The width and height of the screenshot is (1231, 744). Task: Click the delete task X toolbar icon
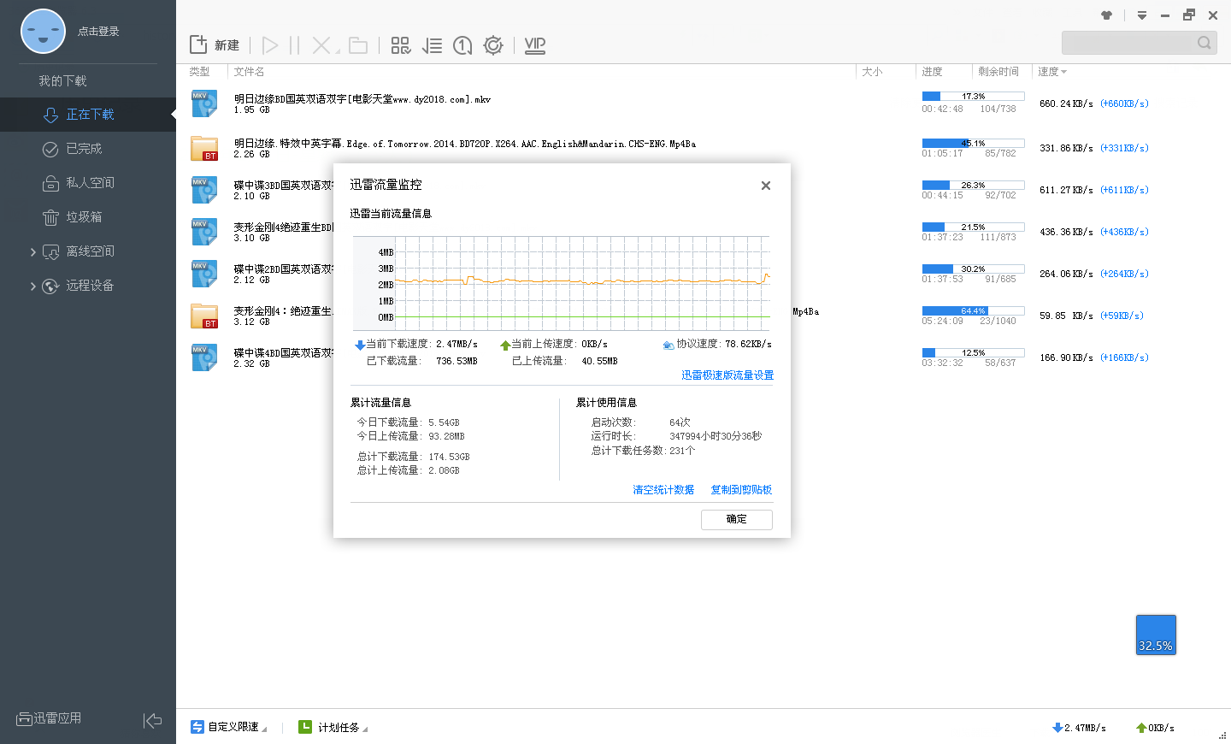[x=321, y=45]
